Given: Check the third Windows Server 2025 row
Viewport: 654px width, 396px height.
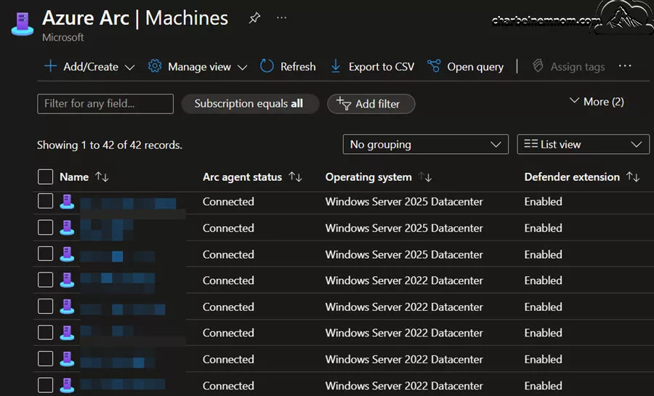Looking at the screenshot, I should pos(45,254).
